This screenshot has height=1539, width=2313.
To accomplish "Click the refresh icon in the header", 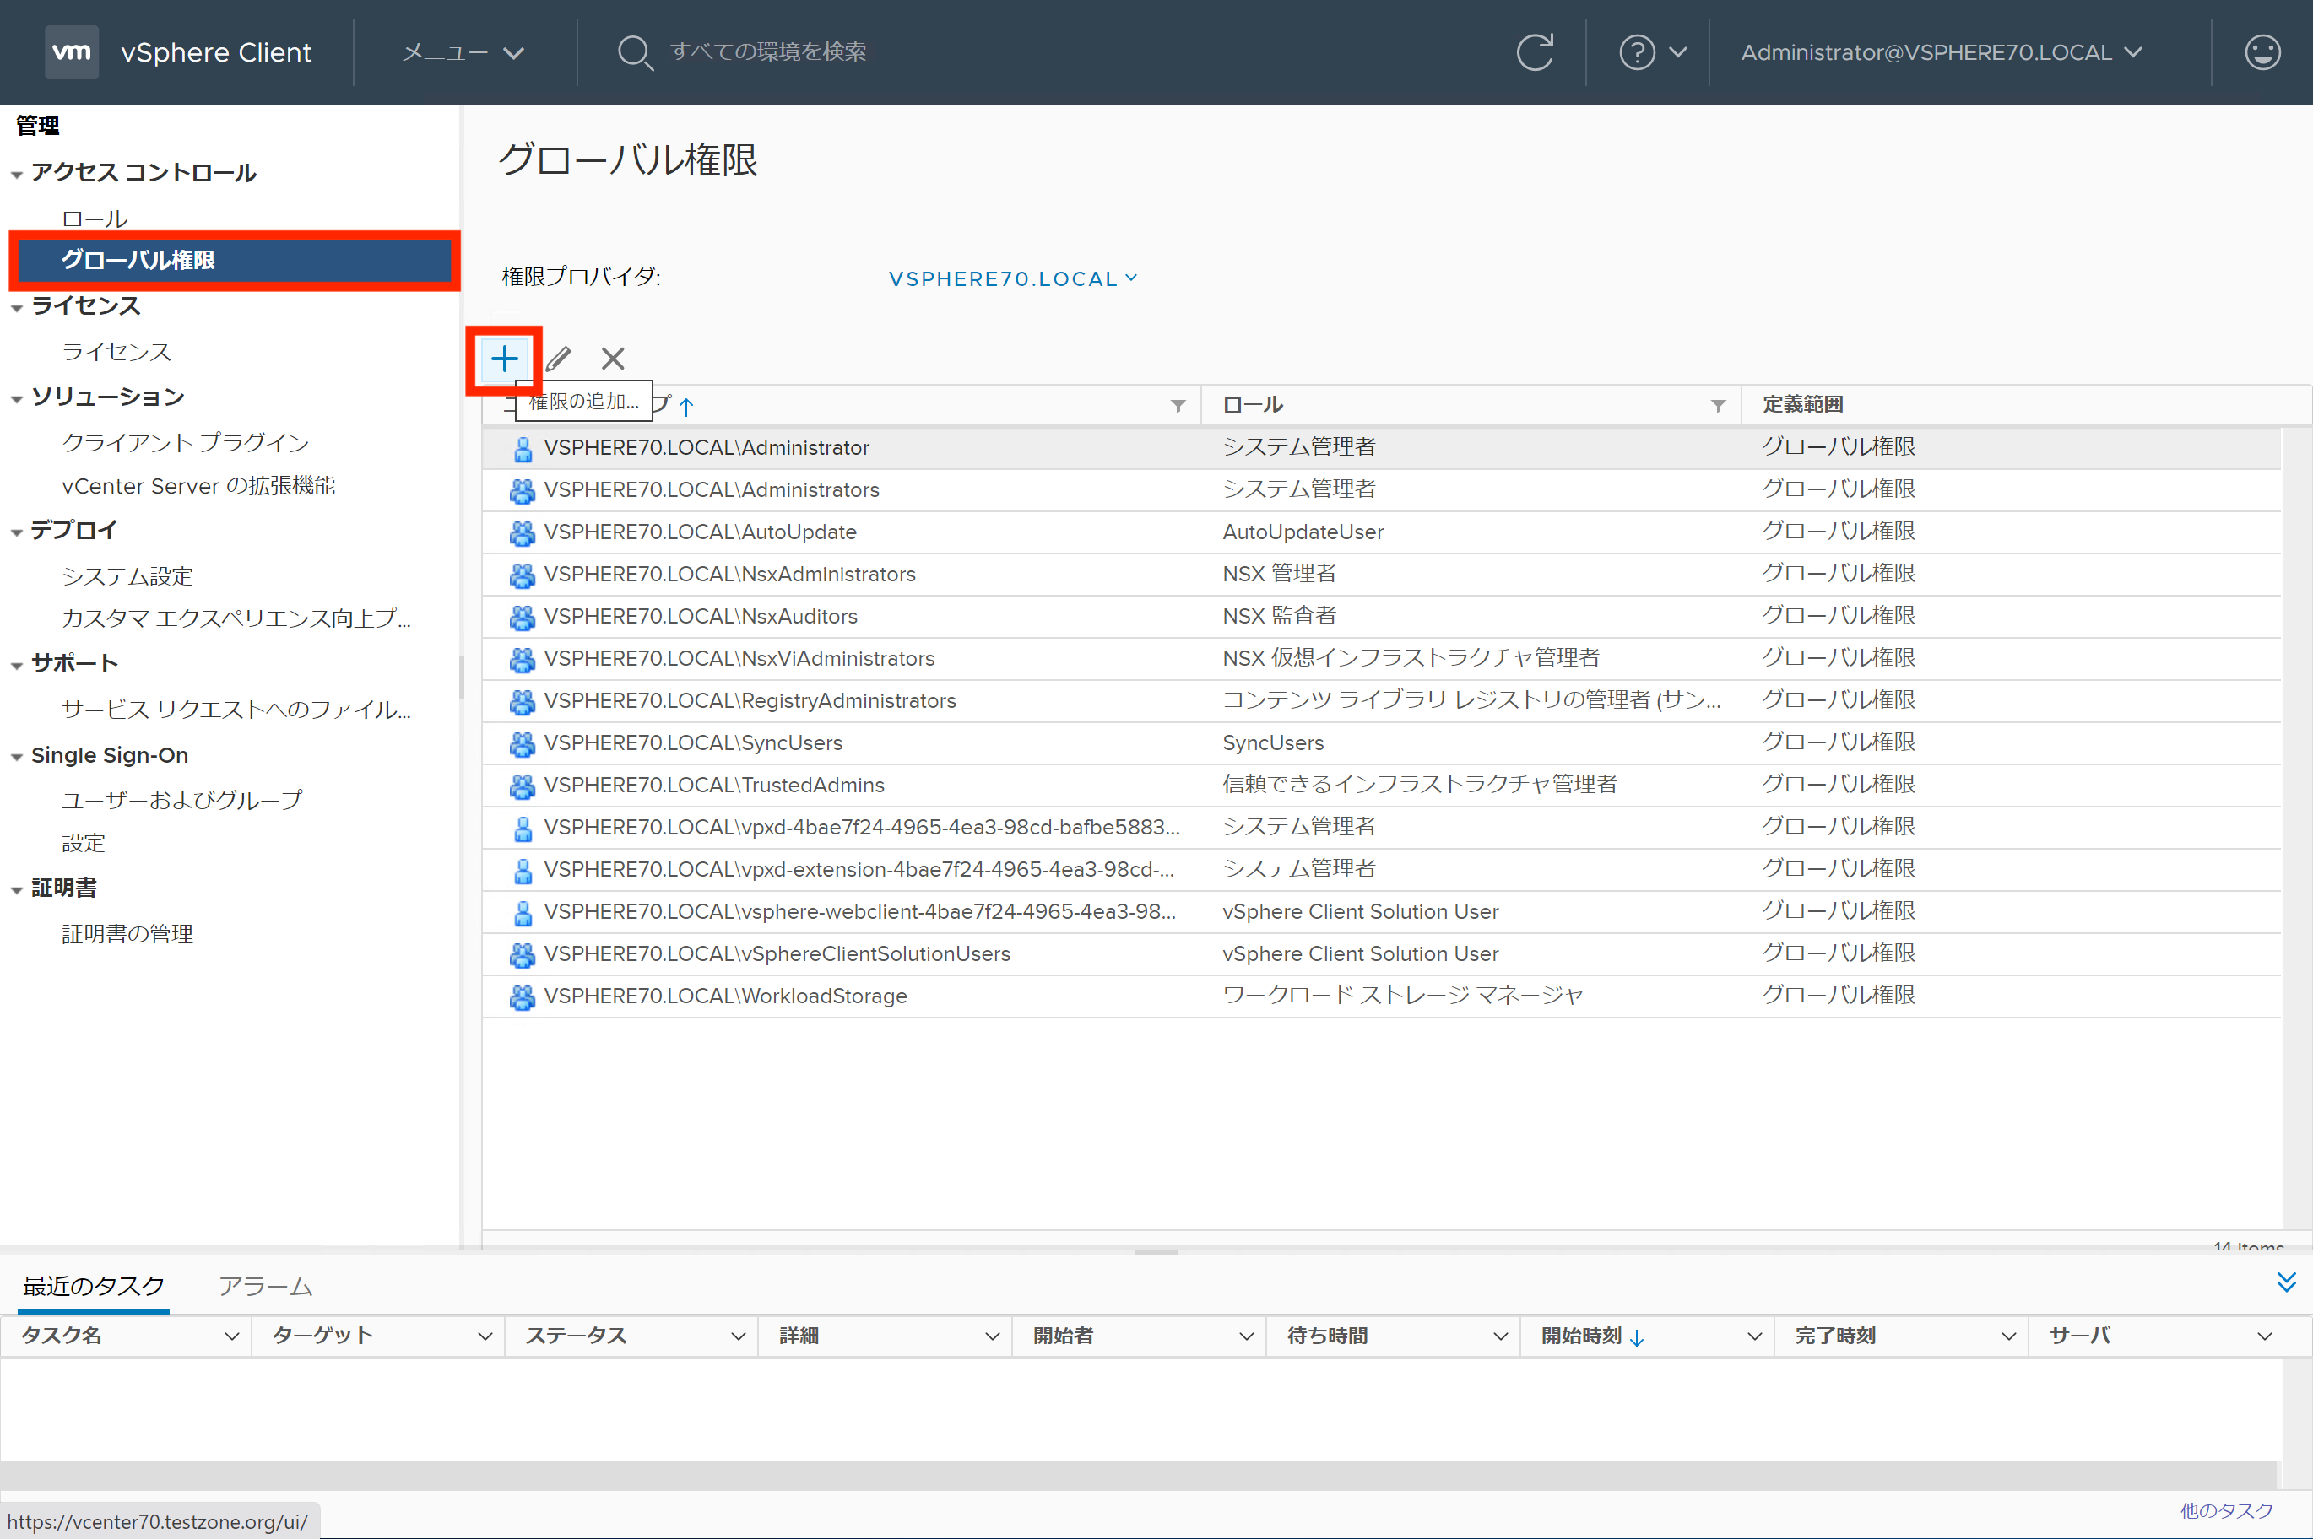I will pyautogui.click(x=1536, y=52).
